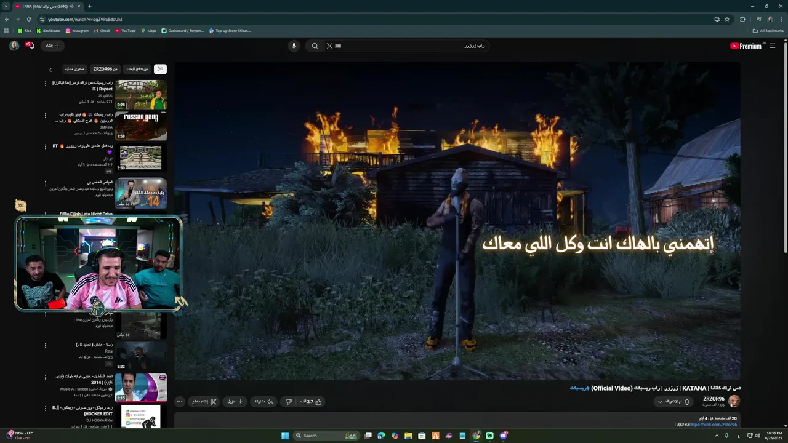The image size is (788, 443).
Task: Open a new Chrome tab with plus
Action: point(90,6)
